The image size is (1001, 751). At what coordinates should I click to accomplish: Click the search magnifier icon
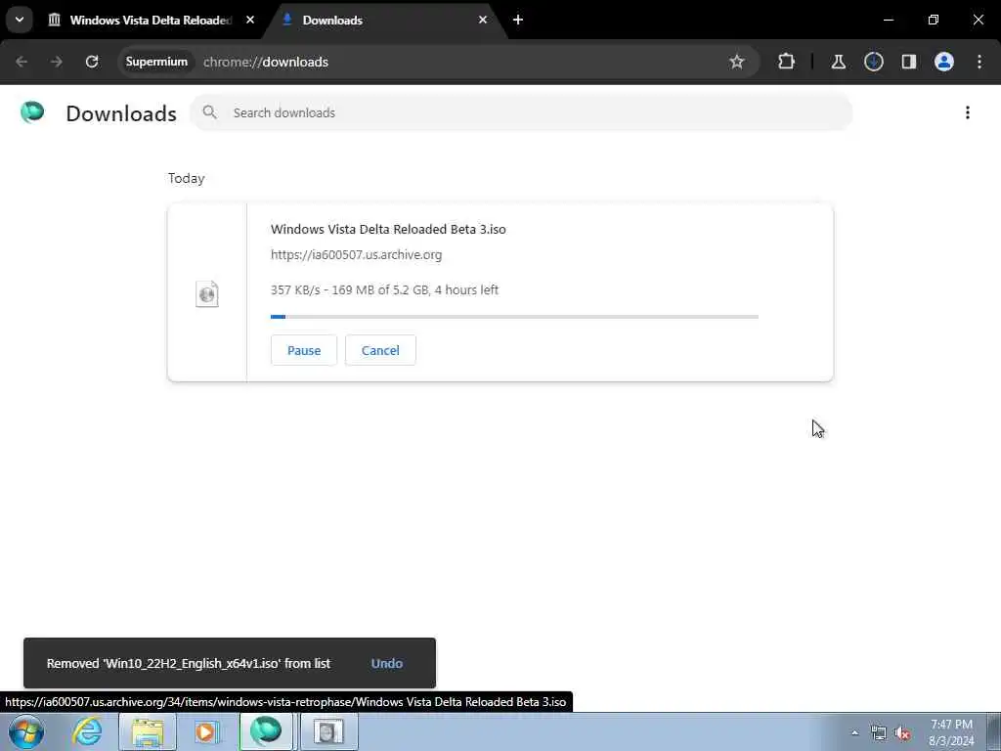tap(209, 112)
